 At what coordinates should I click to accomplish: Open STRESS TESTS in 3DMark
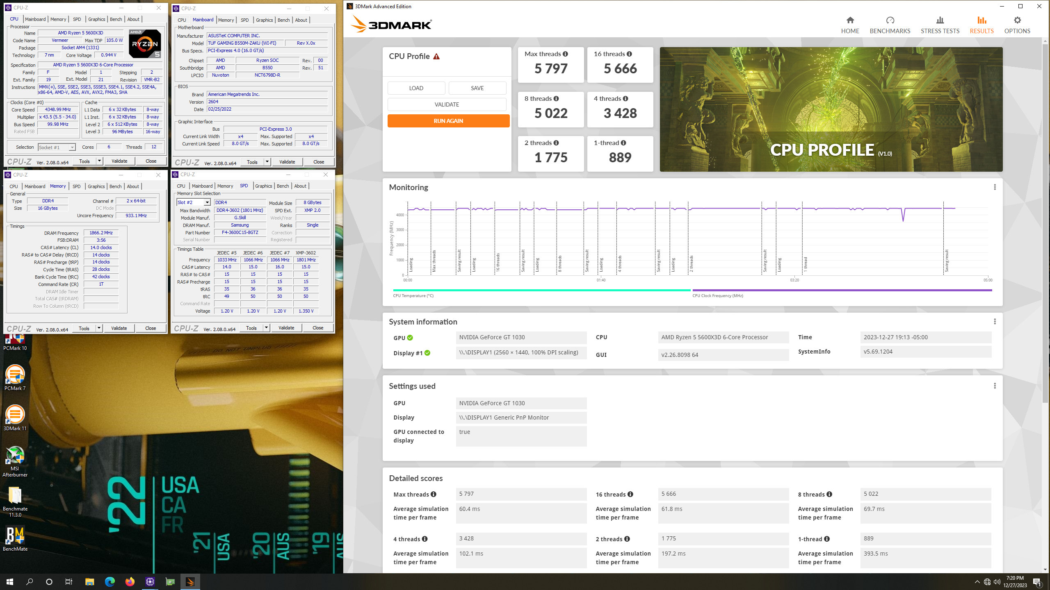(940, 25)
